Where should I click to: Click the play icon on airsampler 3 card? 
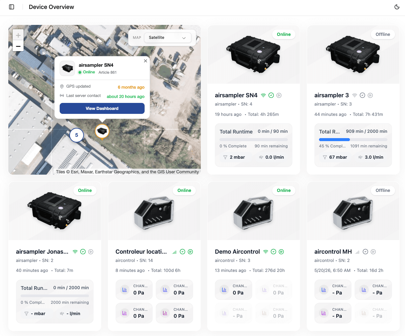coord(370,95)
